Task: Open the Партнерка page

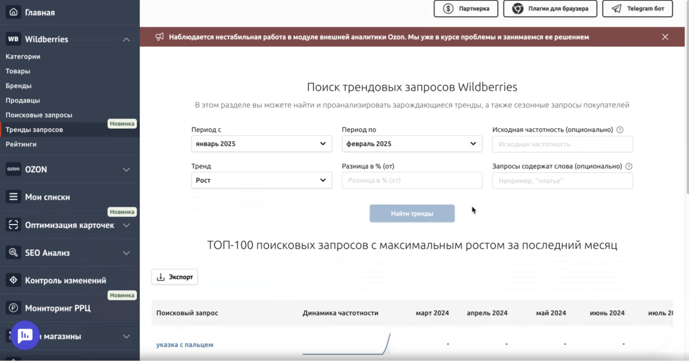Action: [466, 8]
